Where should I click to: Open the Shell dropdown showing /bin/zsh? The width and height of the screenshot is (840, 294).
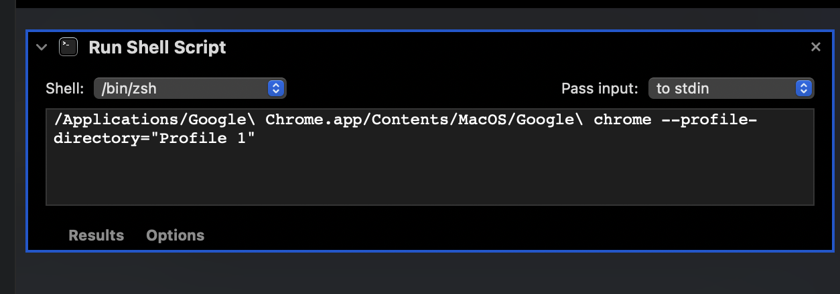tap(190, 88)
